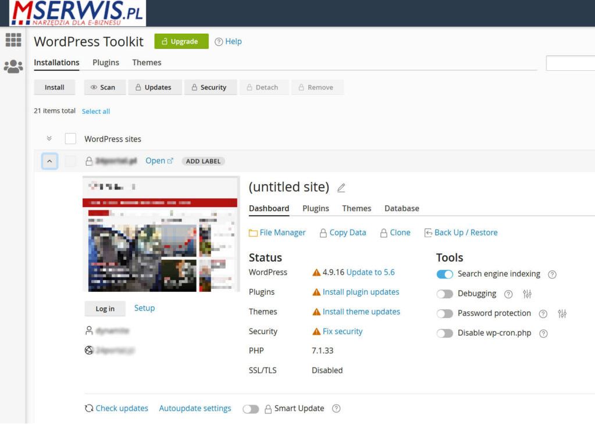Click the Plugins warning triangle icon

[x=316, y=292]
